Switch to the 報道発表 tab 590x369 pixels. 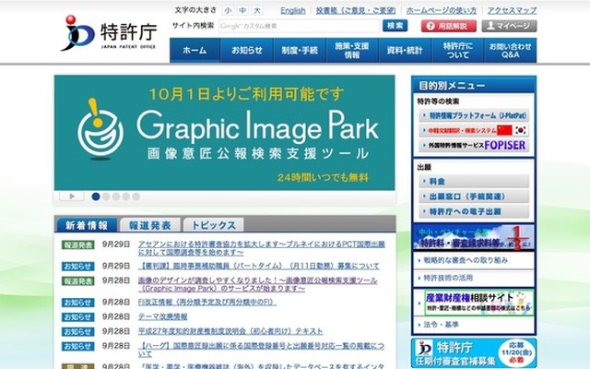[150, 225]
